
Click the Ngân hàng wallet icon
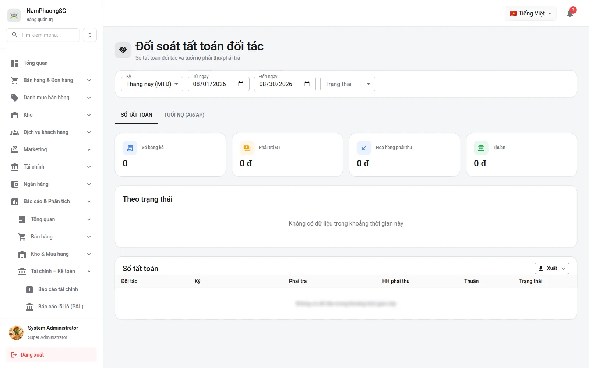click(15, 184)
